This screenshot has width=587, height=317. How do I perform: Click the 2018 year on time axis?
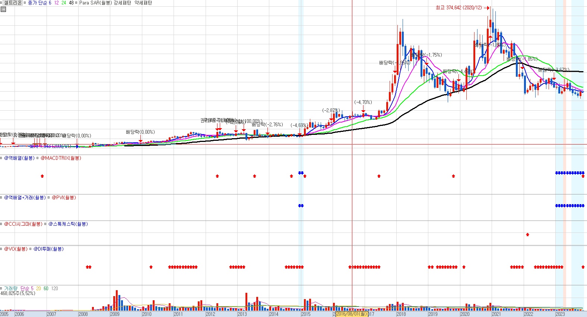coord(401,314)
